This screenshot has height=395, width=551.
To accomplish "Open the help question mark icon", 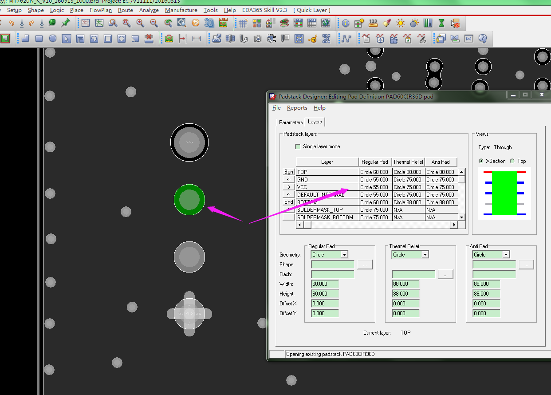I will click(483, 39).
